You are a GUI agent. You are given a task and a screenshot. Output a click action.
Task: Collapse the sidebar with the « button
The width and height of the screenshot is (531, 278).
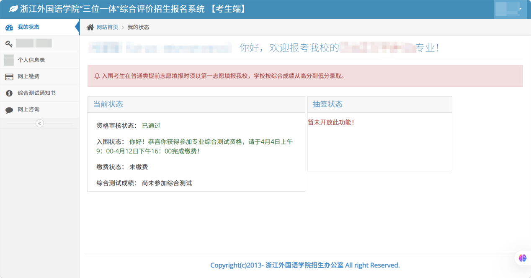(39, 123)
